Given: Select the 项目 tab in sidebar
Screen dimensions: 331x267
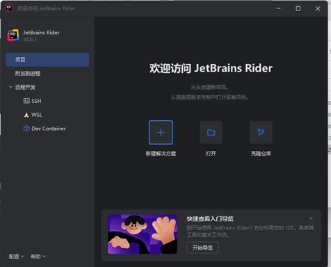Looking at the screenshot, I should click(47, 60).
